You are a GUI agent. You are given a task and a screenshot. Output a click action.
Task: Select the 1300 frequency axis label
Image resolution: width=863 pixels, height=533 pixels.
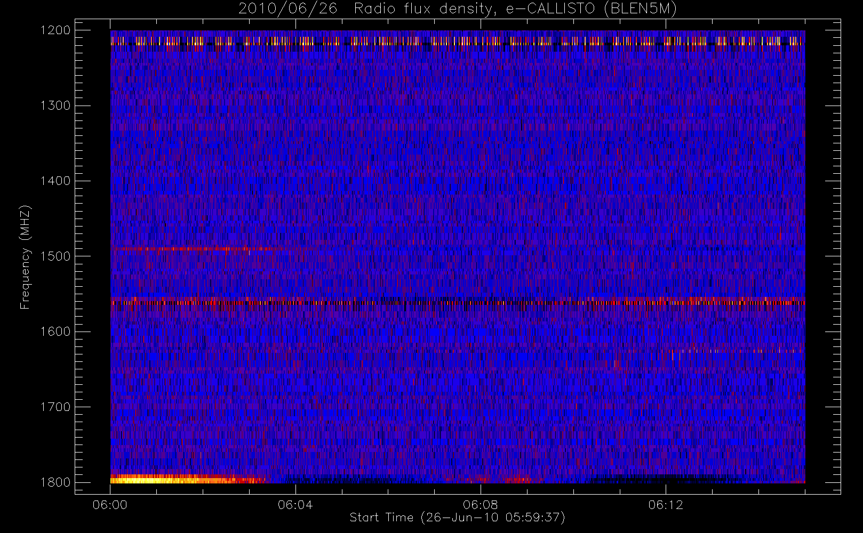(x=55, y=106)
